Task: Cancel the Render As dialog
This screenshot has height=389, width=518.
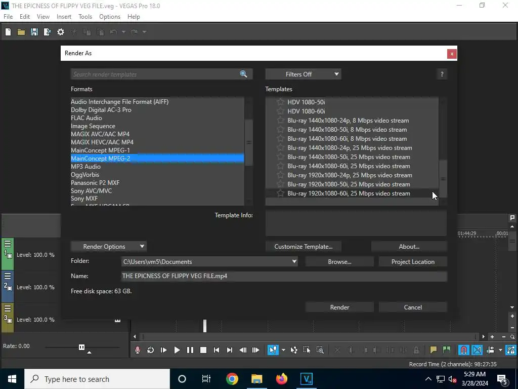Action: (413, 307)
